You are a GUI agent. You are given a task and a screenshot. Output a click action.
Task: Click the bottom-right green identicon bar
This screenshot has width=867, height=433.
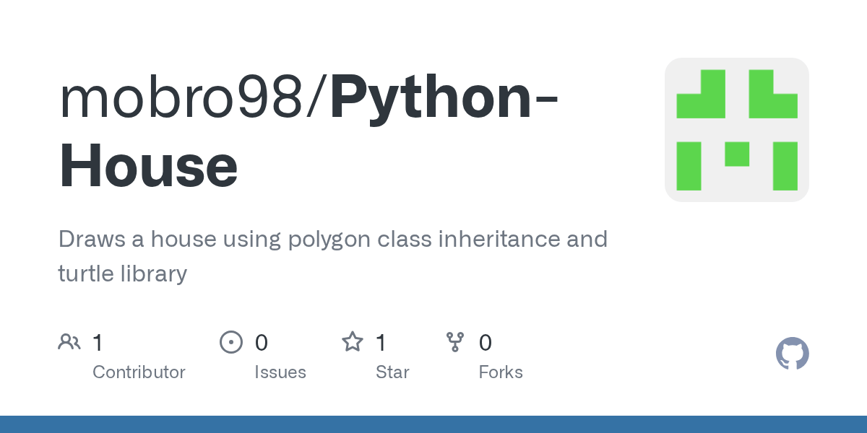coord(785,166)
